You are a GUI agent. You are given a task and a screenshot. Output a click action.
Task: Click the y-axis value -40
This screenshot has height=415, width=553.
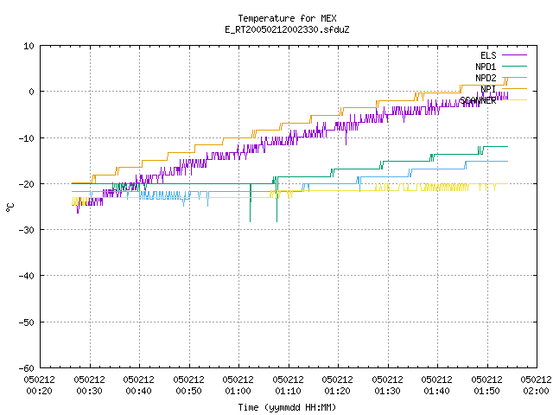pyautogui.click(x=27, y=276)
